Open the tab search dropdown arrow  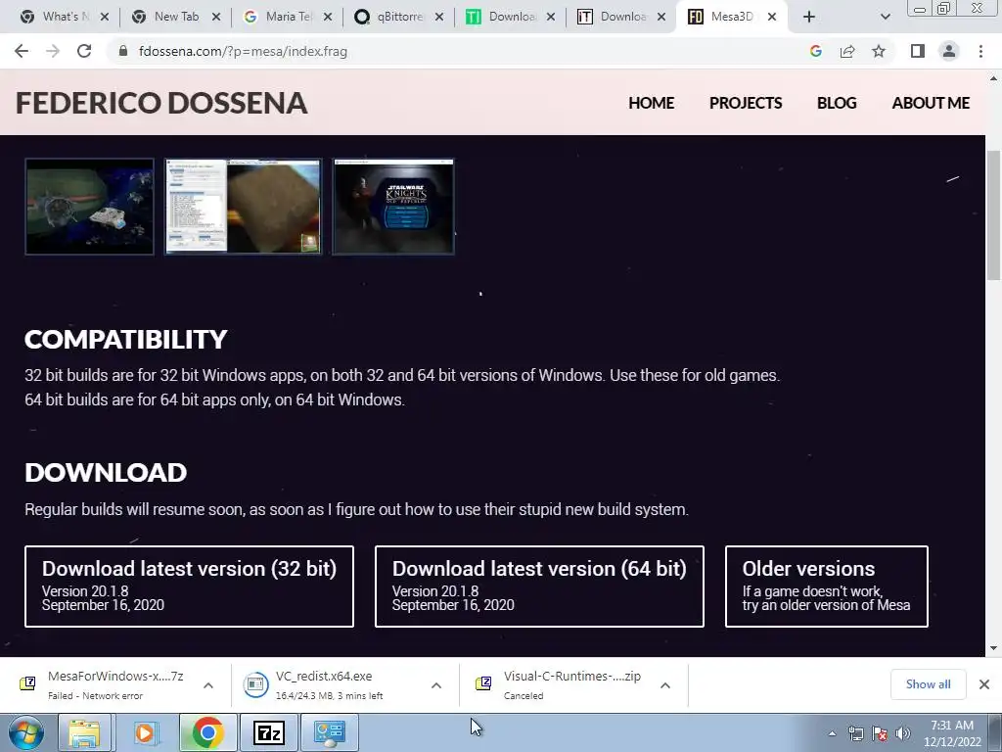pyautogui.click(x=885, y=17)
